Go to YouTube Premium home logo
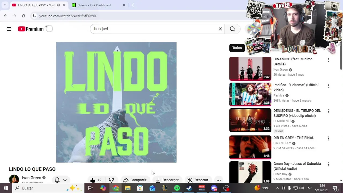 31,29
